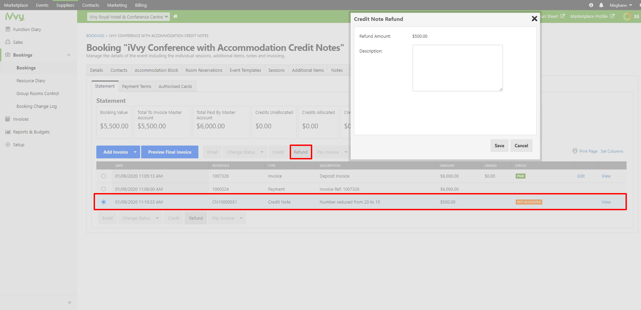
Task: Switch to the booking Details tab
Action: (x=96, y=70)
